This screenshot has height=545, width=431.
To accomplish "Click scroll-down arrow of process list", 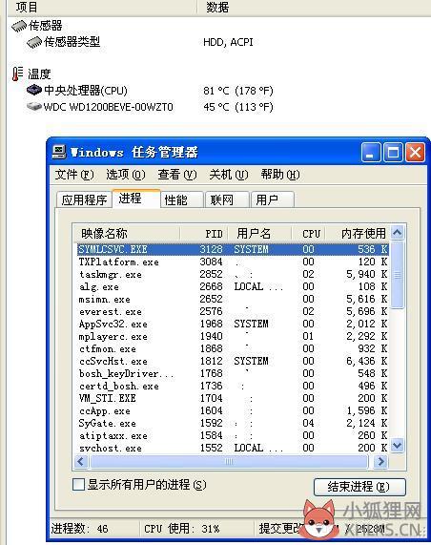I will tap(397, 445).
